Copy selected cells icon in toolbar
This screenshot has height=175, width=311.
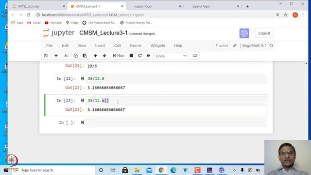[75, 56]
